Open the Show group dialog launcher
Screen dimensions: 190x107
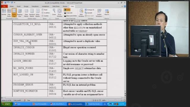pos(50,18)
